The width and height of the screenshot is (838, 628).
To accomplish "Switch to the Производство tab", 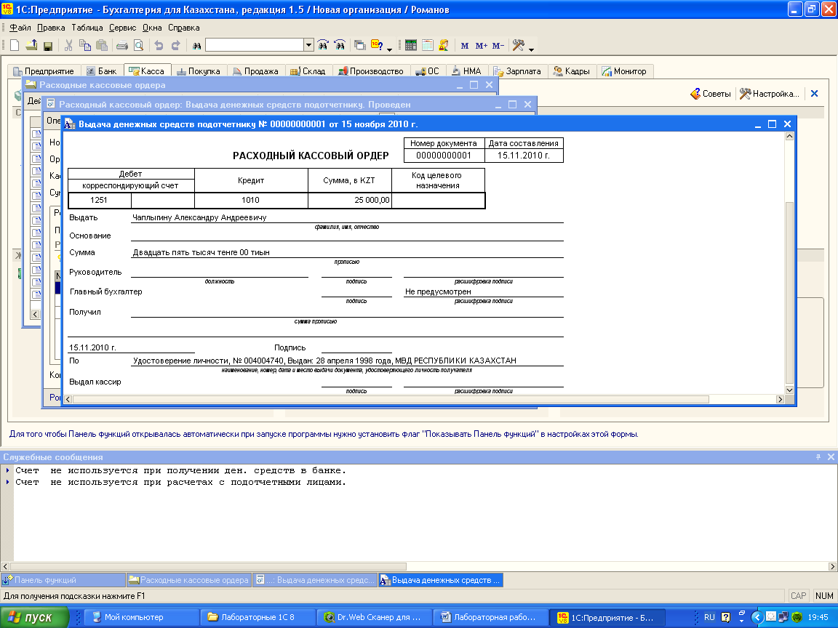I will (x=371, y=71).
